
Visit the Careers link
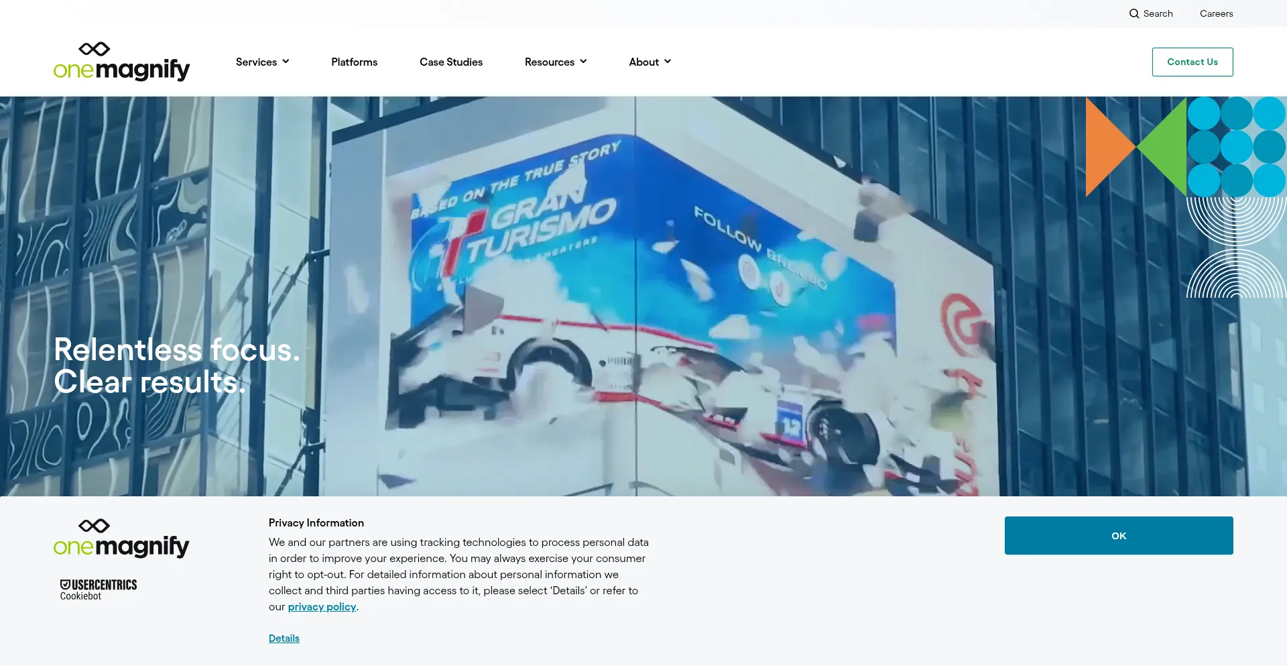[1216, 13]
